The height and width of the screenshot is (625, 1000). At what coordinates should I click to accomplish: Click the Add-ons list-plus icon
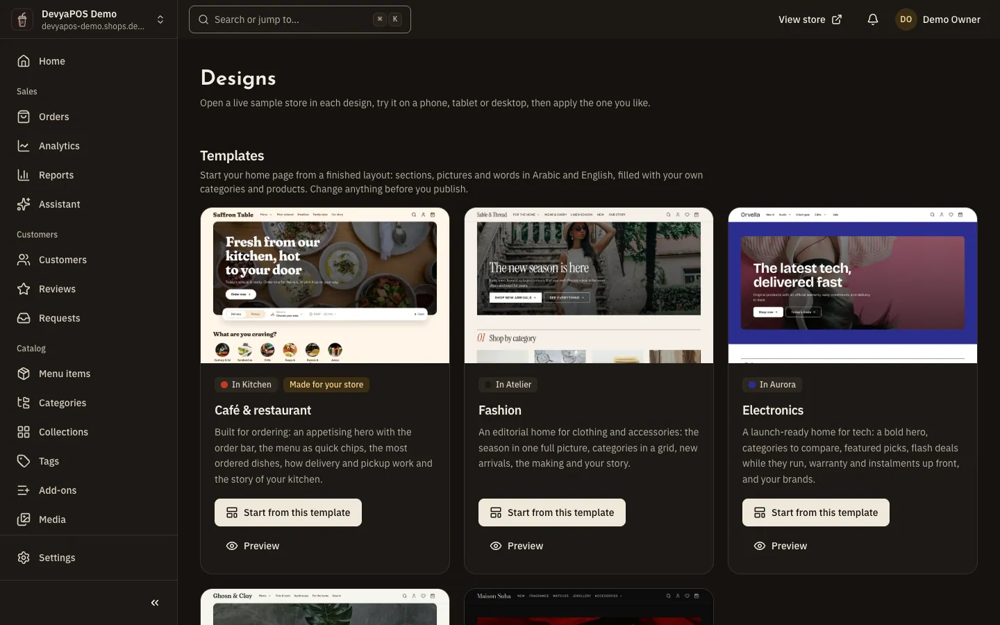pos(24,490)
